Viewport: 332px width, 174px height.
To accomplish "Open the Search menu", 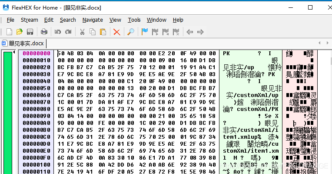I will [x=68, y=20].
